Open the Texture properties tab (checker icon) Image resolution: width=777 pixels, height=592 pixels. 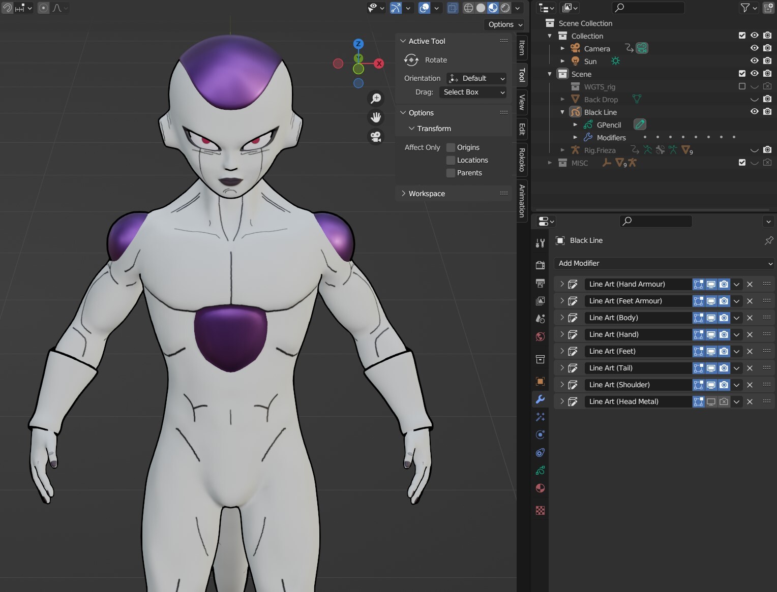(540, 511)
